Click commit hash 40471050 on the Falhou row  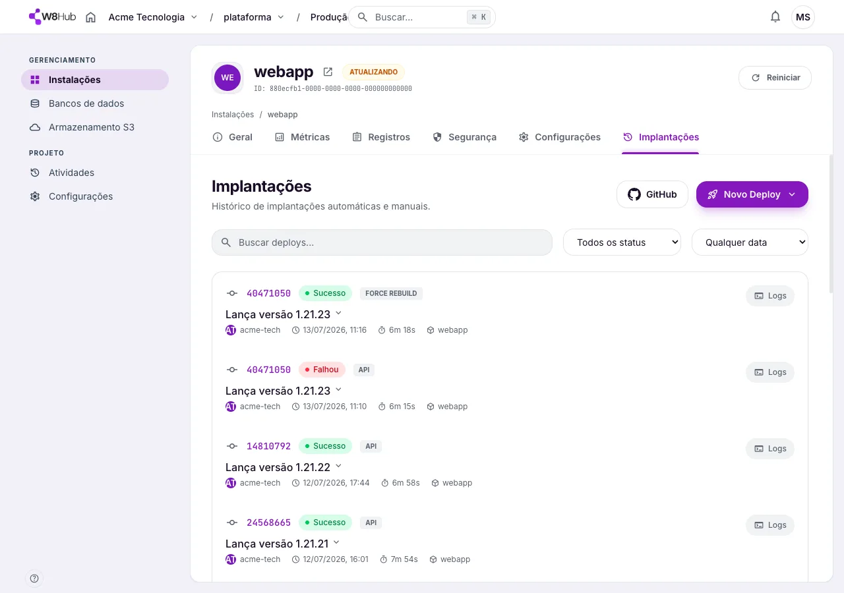(268, 370)
